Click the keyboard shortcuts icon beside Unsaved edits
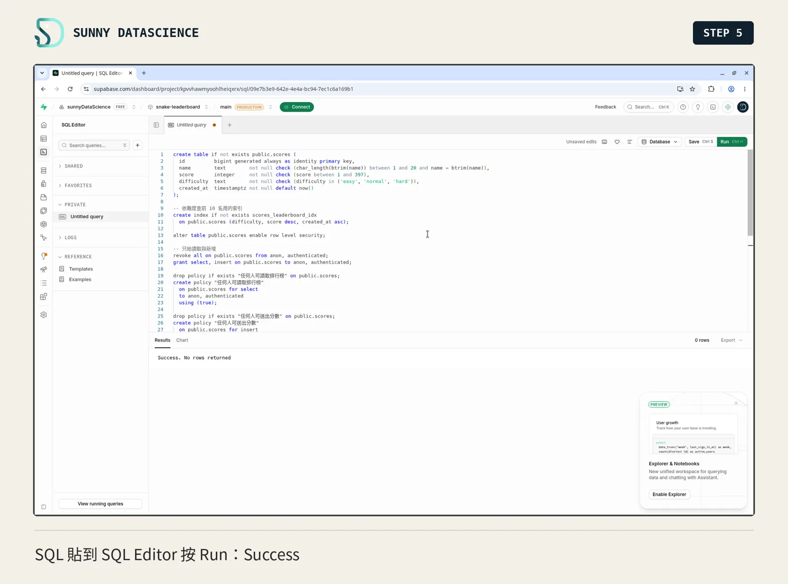 coord(604,142)
